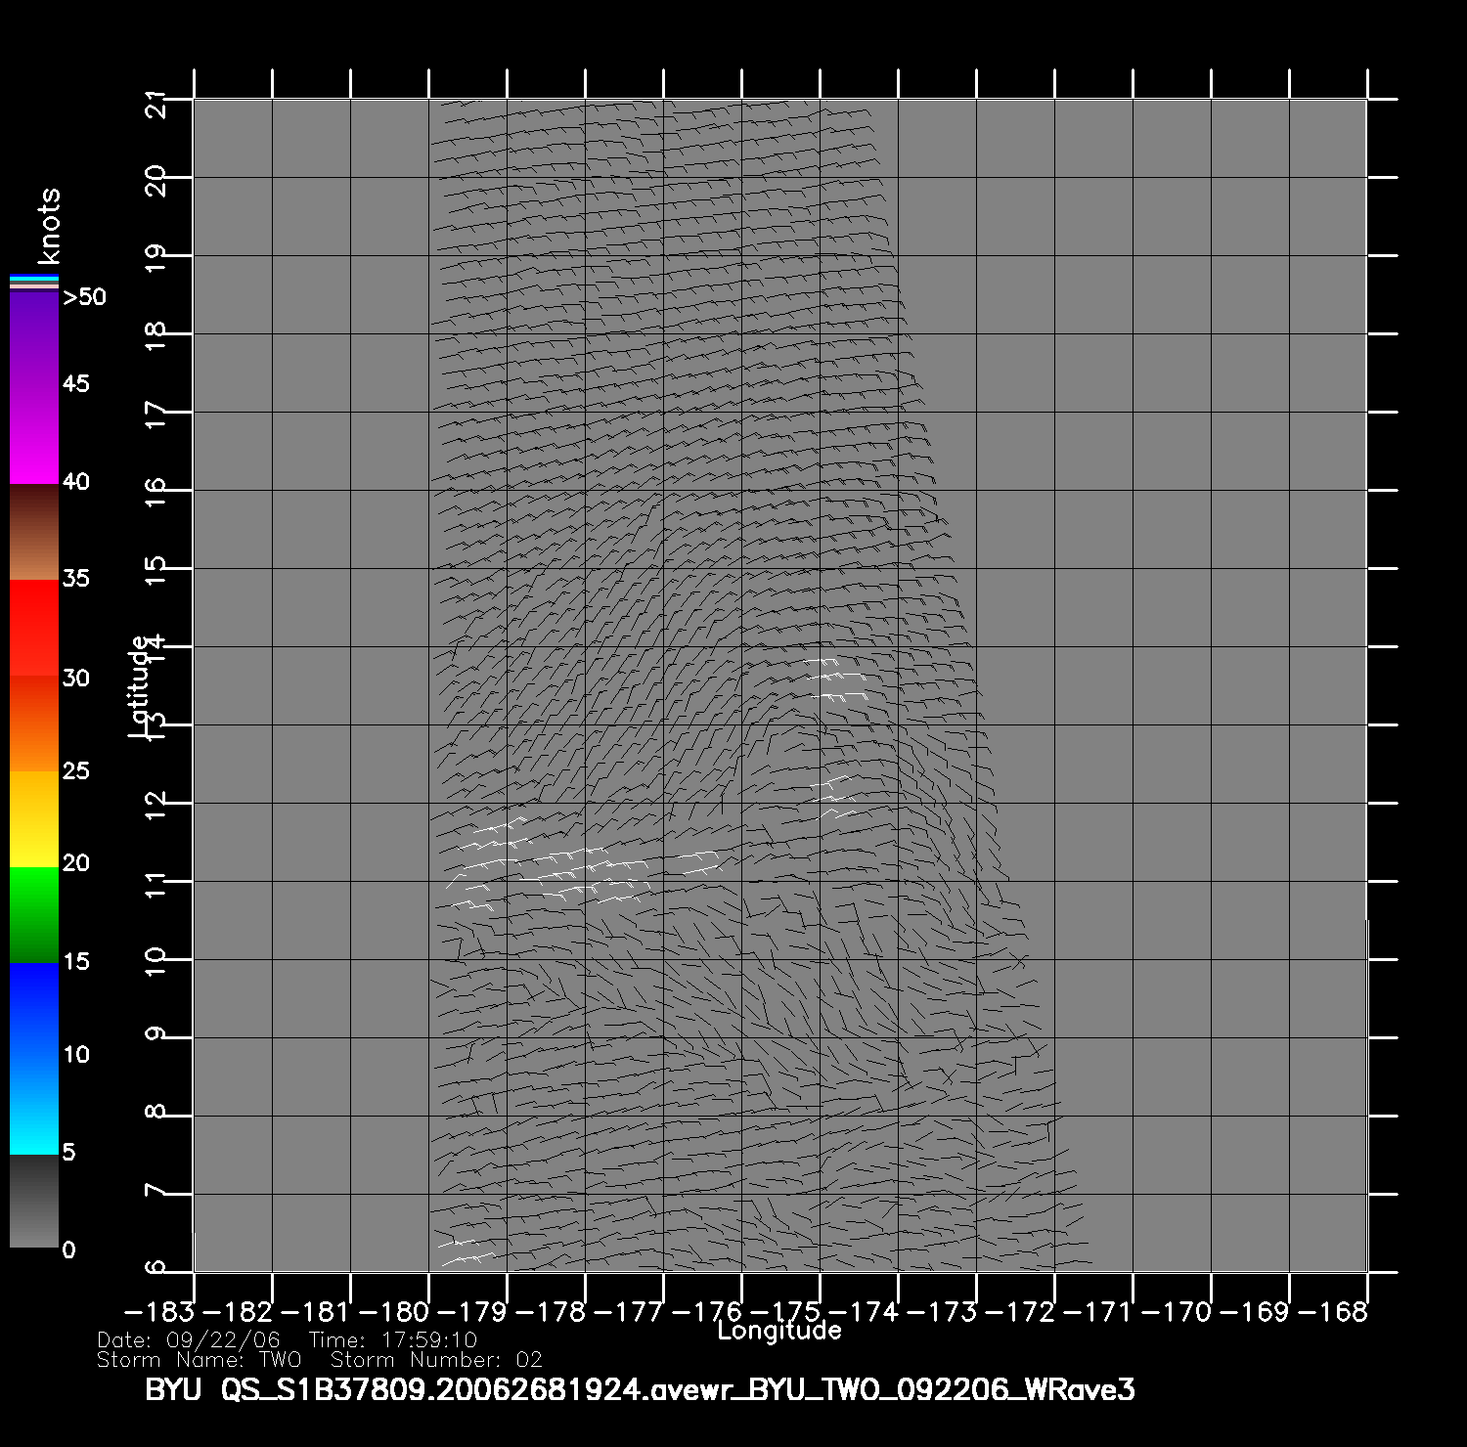1467x1447 pixels.
Task: Click the BYU QS_S1B37809 file title
Action: click(x=640, y=1389)
